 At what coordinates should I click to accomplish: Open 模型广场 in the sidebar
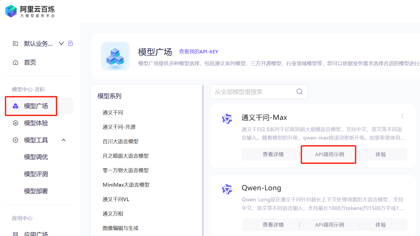39,106
